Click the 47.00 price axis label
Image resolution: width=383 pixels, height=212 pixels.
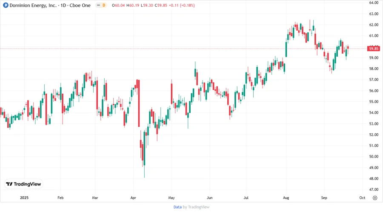374,189
